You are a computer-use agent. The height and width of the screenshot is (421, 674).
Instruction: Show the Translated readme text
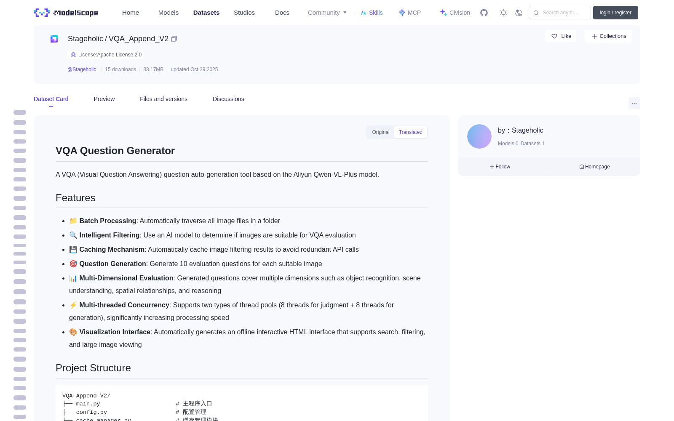[x=411, y=132]
